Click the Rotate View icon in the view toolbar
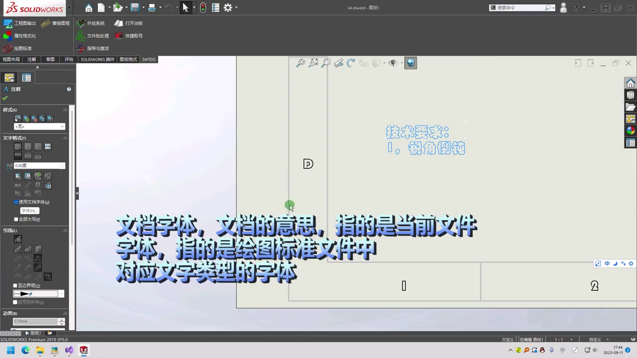 pos(351,63)
